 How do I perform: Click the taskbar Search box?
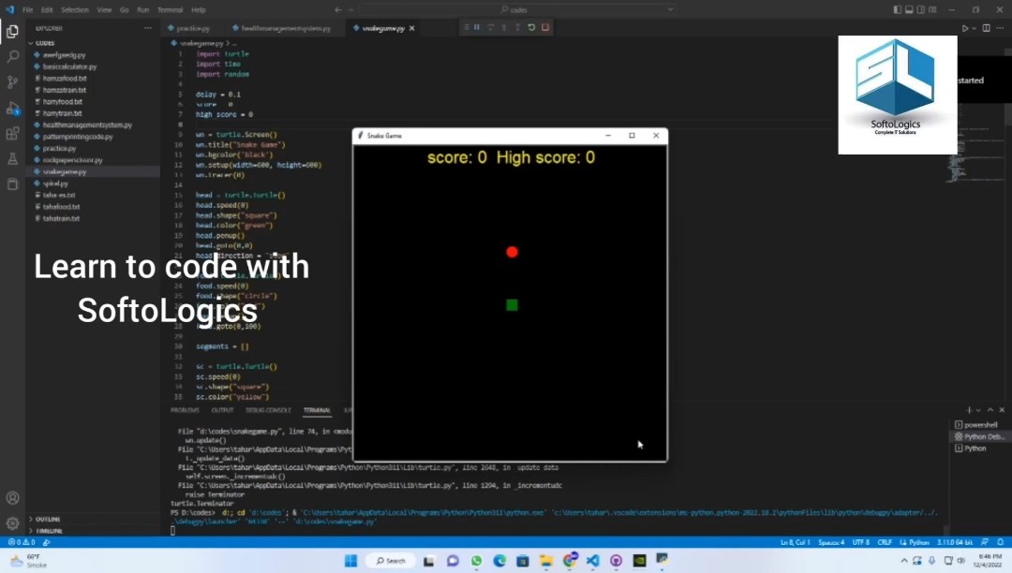point(391,561)
